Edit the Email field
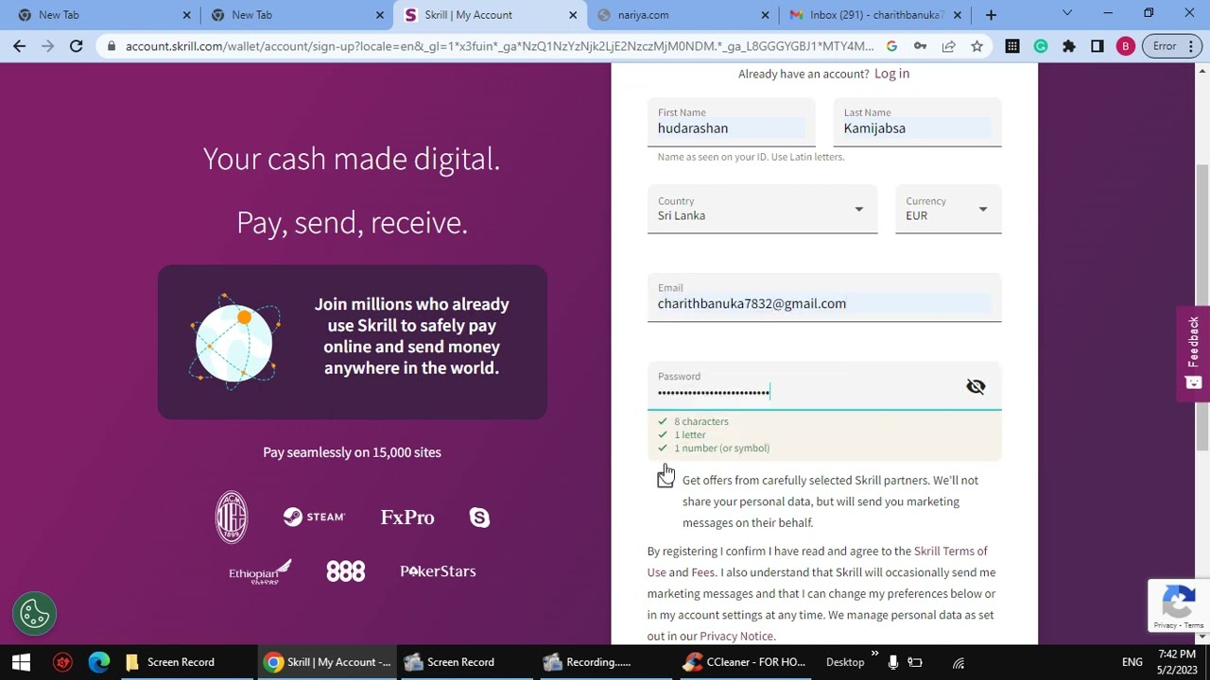Screen dimensions: 1210x680 click(x=824, y=297)
